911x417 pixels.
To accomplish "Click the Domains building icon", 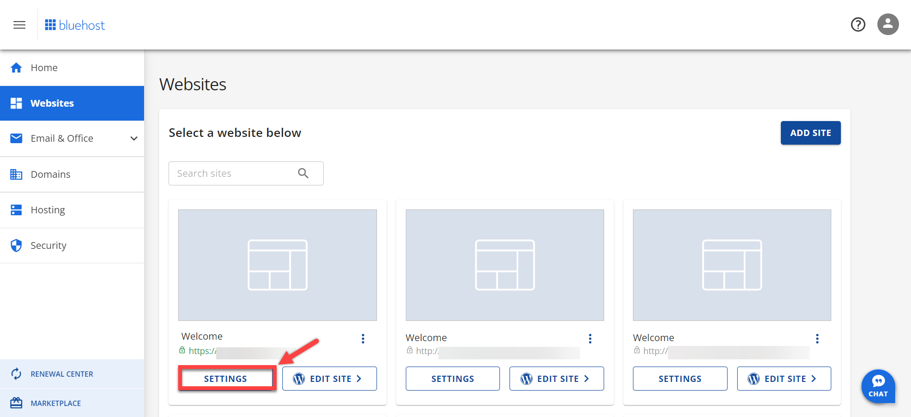I will click(x=16, y=174).
